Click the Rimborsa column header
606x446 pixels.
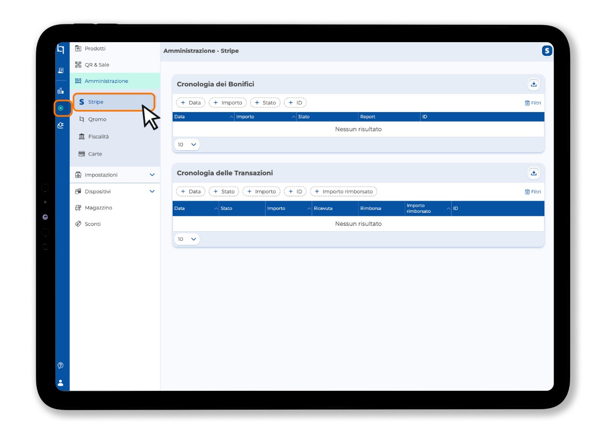382,208
